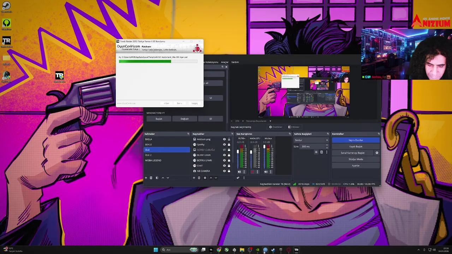Pop out the Kontroller dock
The width and height of the screenshot is (452, 254).
(x=379, y=134)
